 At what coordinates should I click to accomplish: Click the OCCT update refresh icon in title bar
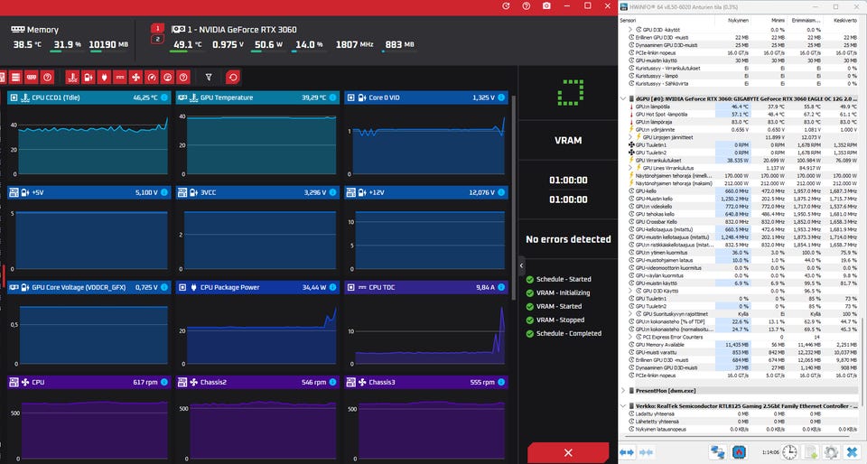tap(506, 5)
